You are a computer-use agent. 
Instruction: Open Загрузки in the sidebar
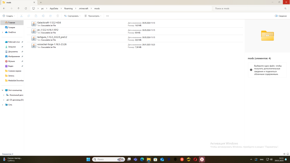[x=12, y=47]
